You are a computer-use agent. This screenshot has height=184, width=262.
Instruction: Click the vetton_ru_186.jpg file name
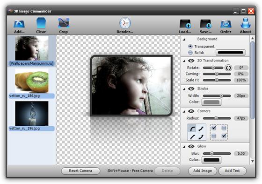click(x=24, y=96)
